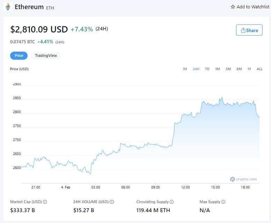This screenshot has width=271, height=223.
Task: Select the 1H time range
Action: tap(185, 69)
